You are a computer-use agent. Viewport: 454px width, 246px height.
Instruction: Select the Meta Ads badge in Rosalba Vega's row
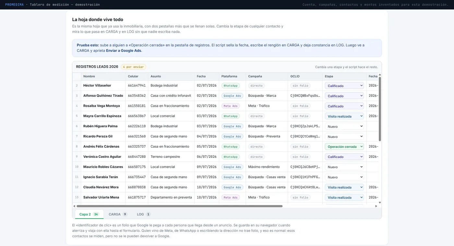231,106
